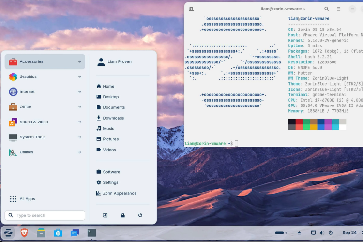Expand the Graphics arrow
Viewport: 363px width, 242px height.
point(80,76)
